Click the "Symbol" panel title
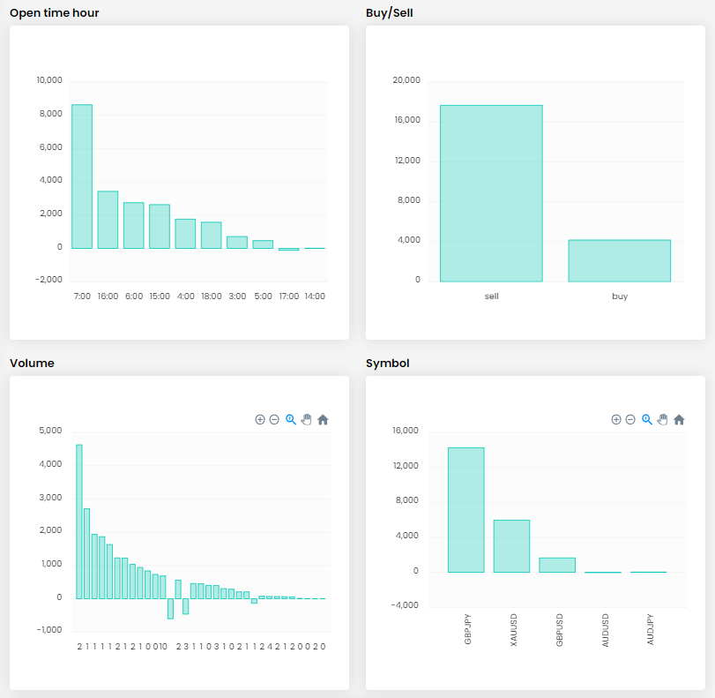Screen dimensions: 715x698 click(388, 364)
